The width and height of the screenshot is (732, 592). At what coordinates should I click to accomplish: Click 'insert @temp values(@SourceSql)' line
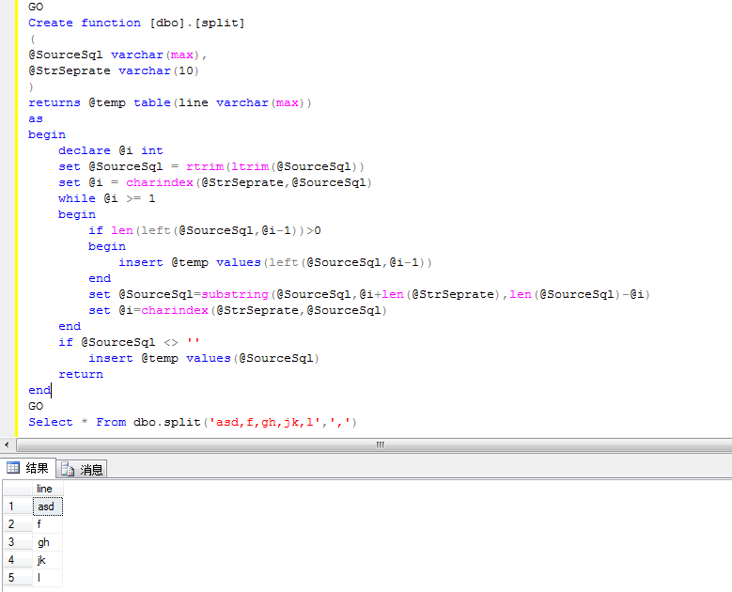[204, 359]
